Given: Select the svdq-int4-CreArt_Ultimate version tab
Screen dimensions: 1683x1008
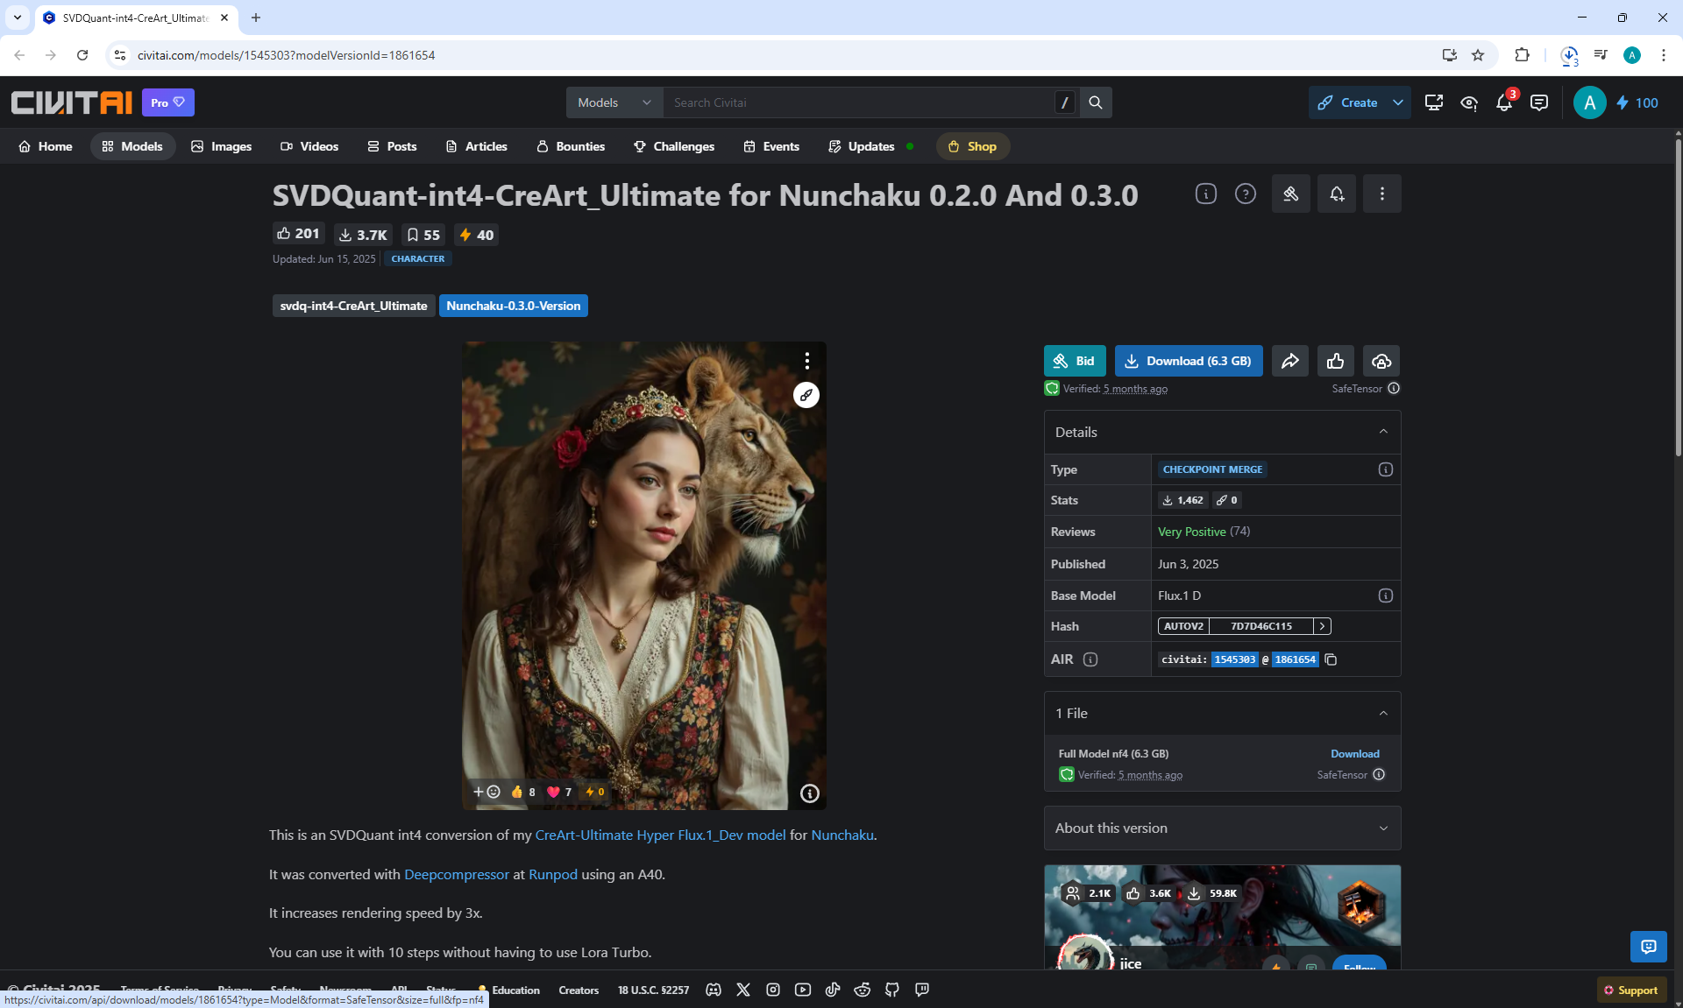Looking at the screenshot, I should coord(353,306).
